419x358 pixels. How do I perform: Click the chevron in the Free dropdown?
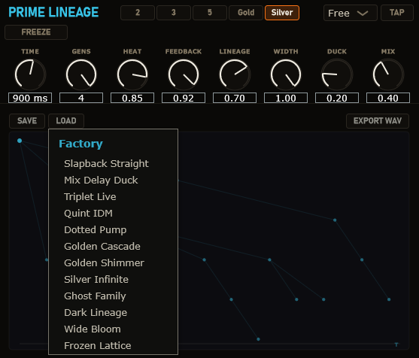point(363,13)
